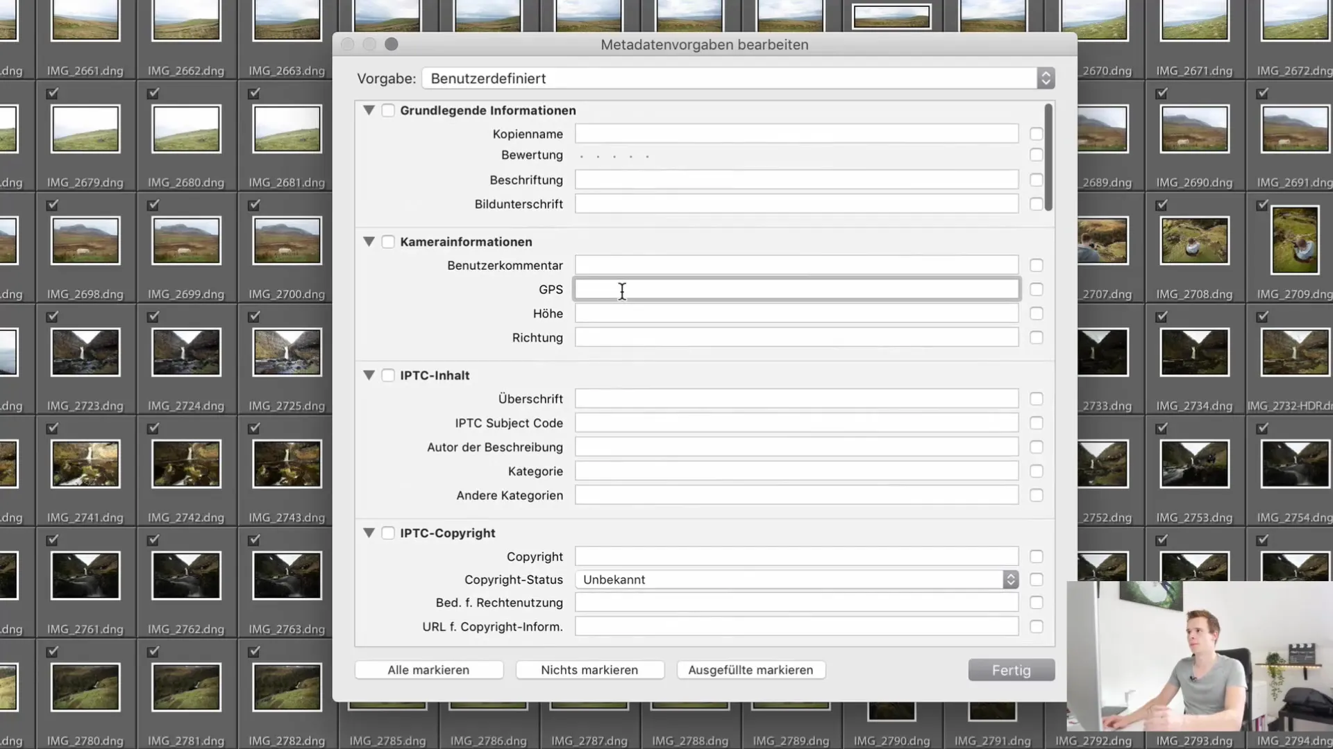Click into the Bildunterschrift input field
Image resolution: width=1333 pixels, height=749 pixels.
[x=796, y=204]
